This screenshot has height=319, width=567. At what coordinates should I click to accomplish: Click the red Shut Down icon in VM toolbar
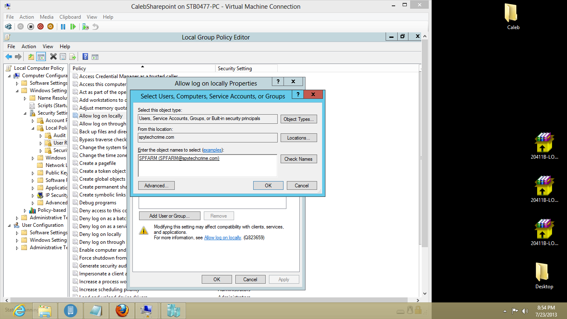(40, 27)
